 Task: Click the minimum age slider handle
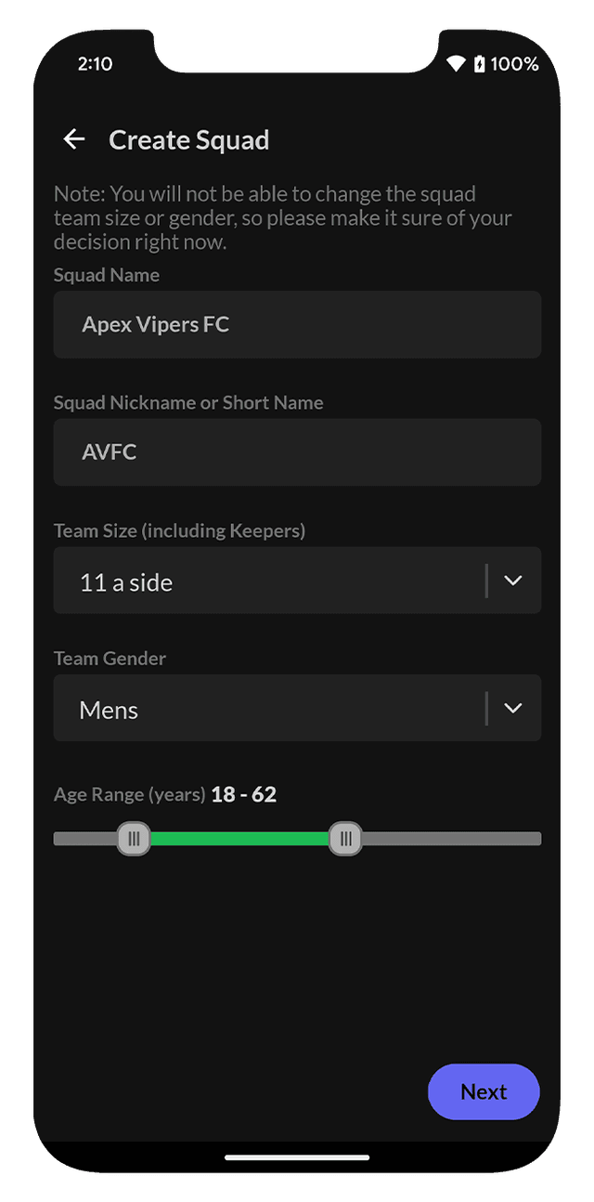click(x=134, y=839)
